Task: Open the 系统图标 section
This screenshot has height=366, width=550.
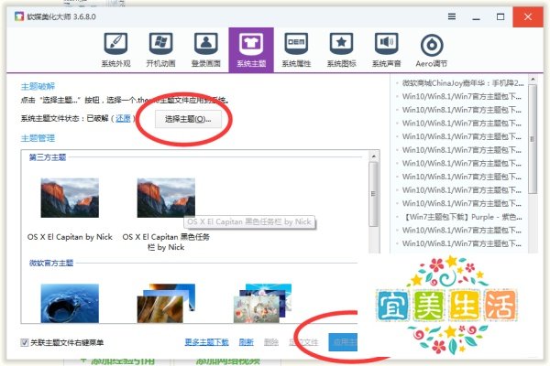Action: pos(341,49)
